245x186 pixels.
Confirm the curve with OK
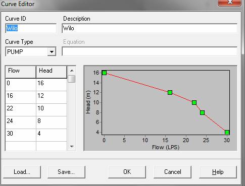point(127,172)
